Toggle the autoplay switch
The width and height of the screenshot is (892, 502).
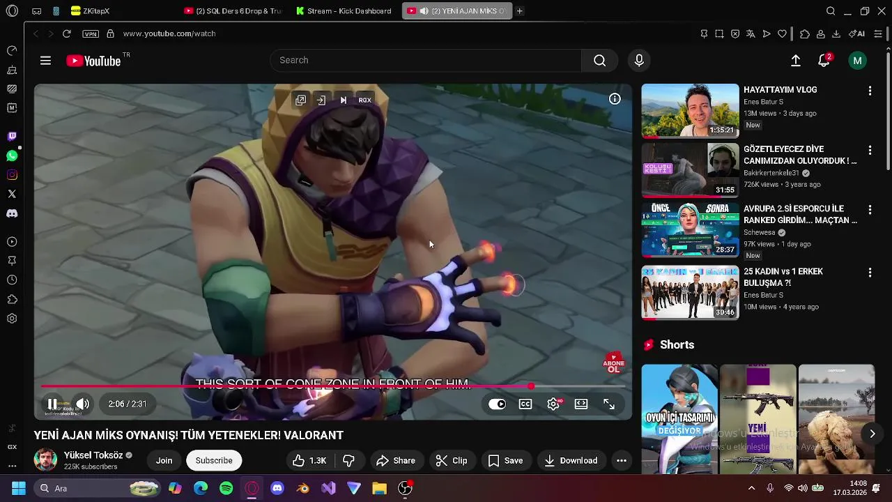point(497,404)
